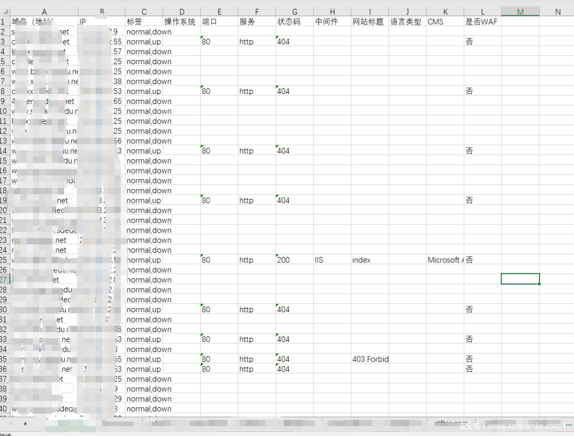Viewport: 574px width, 436px height.
Task: Select column J header
Action: (x=408, y=12)
